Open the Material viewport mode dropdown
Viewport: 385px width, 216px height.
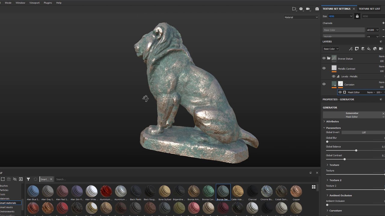(301, 17)
